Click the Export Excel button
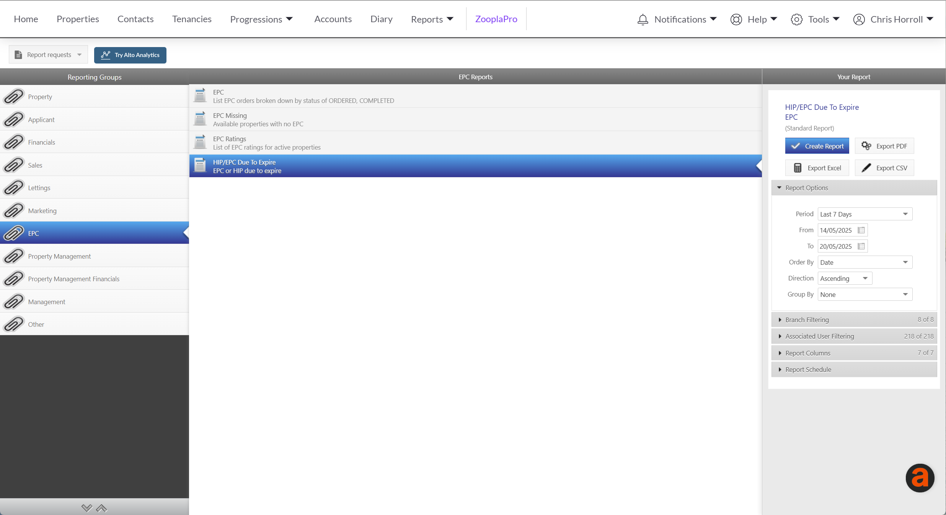 (817, 168)
